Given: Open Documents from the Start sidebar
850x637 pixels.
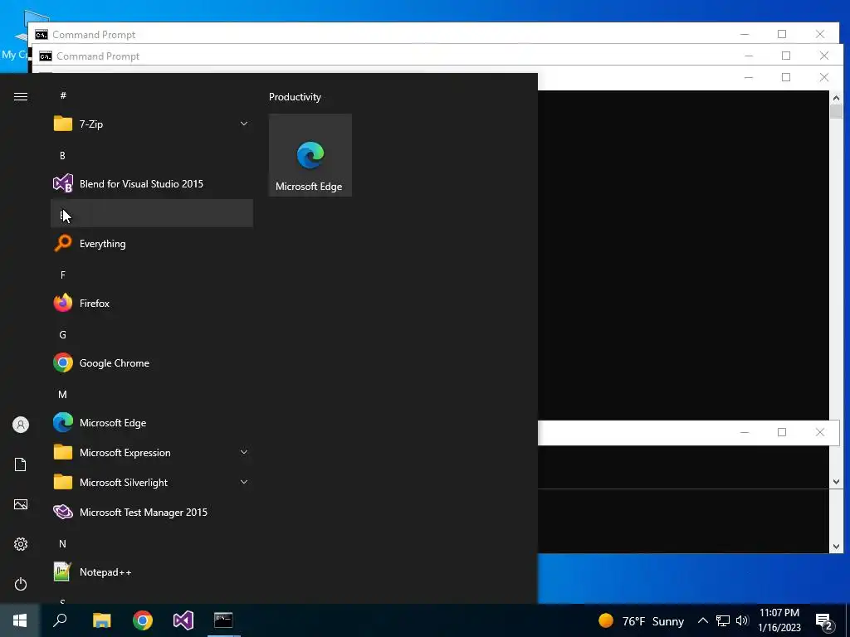Looking at the screenshot, I should click(21, 464).
